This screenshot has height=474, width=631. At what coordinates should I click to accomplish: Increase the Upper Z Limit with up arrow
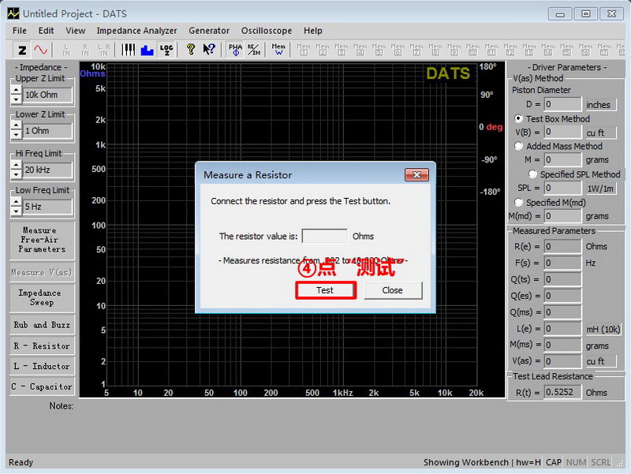[16, 90]
